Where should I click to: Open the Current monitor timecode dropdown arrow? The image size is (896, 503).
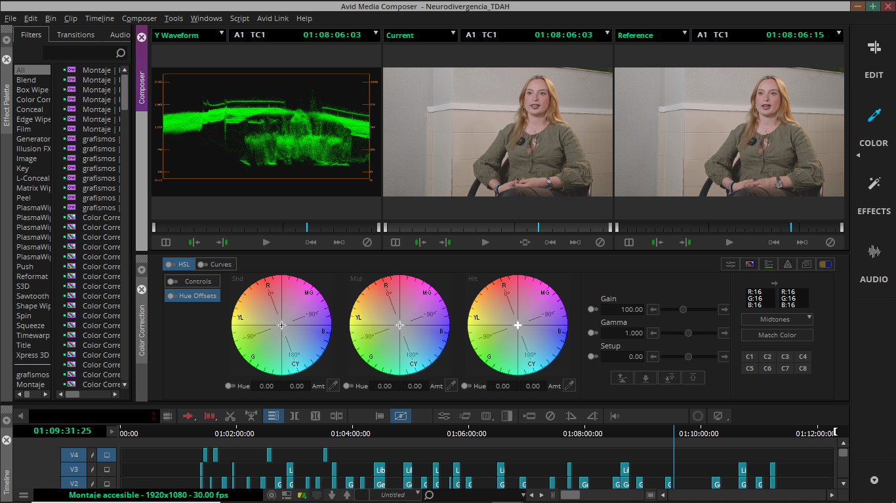607,33
